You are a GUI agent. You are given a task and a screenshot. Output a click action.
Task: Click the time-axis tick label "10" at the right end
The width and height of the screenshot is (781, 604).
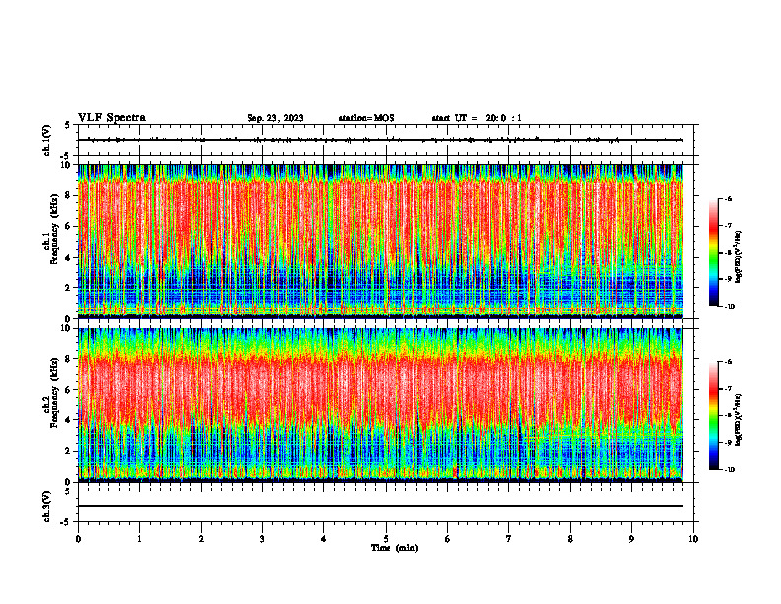[693, 539]
